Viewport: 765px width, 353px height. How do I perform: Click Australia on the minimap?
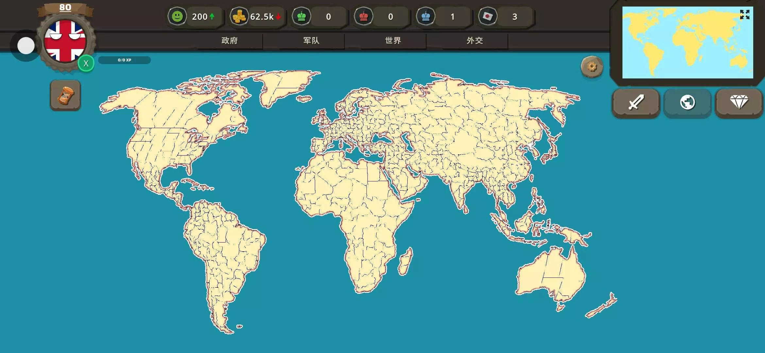click(x=738, y=61)
